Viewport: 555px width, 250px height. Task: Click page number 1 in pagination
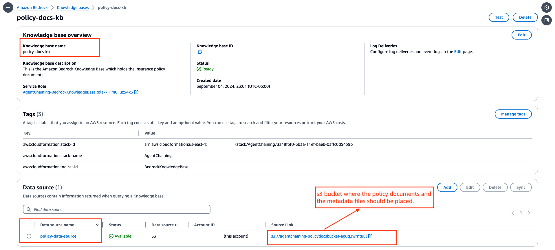tap(521, 213)
